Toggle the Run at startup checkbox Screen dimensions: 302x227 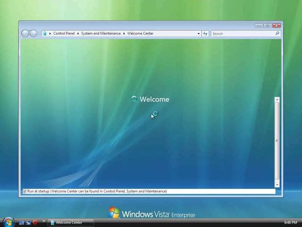coord(25,191)
